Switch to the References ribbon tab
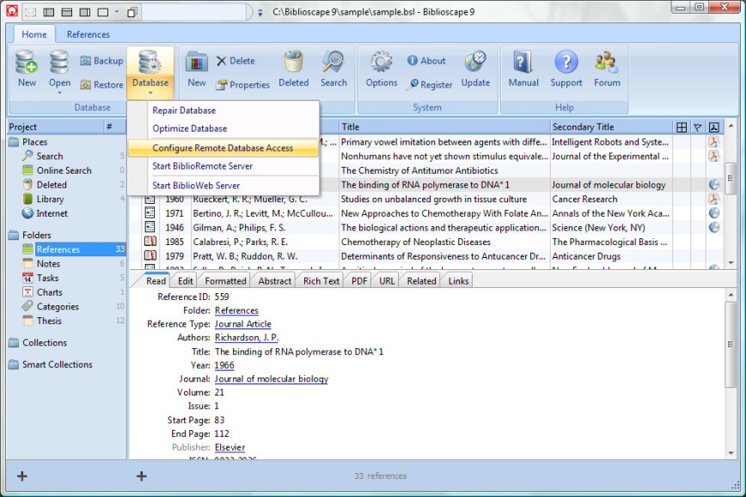 click(x=88, y=34)
